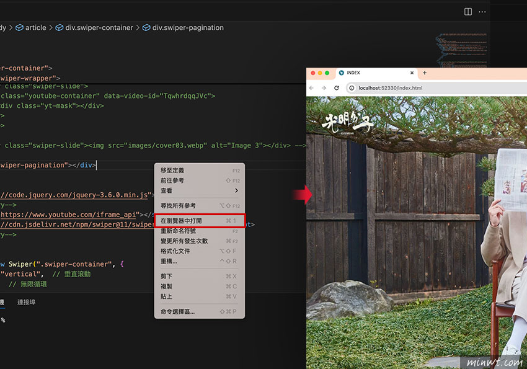Click the browser forward arrow
This screenshot has width=527, height=369.
324,88
